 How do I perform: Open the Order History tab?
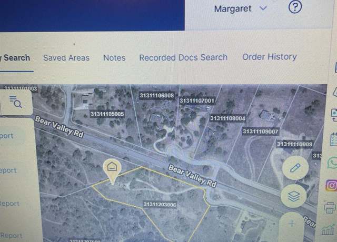[x=269, y=57]
